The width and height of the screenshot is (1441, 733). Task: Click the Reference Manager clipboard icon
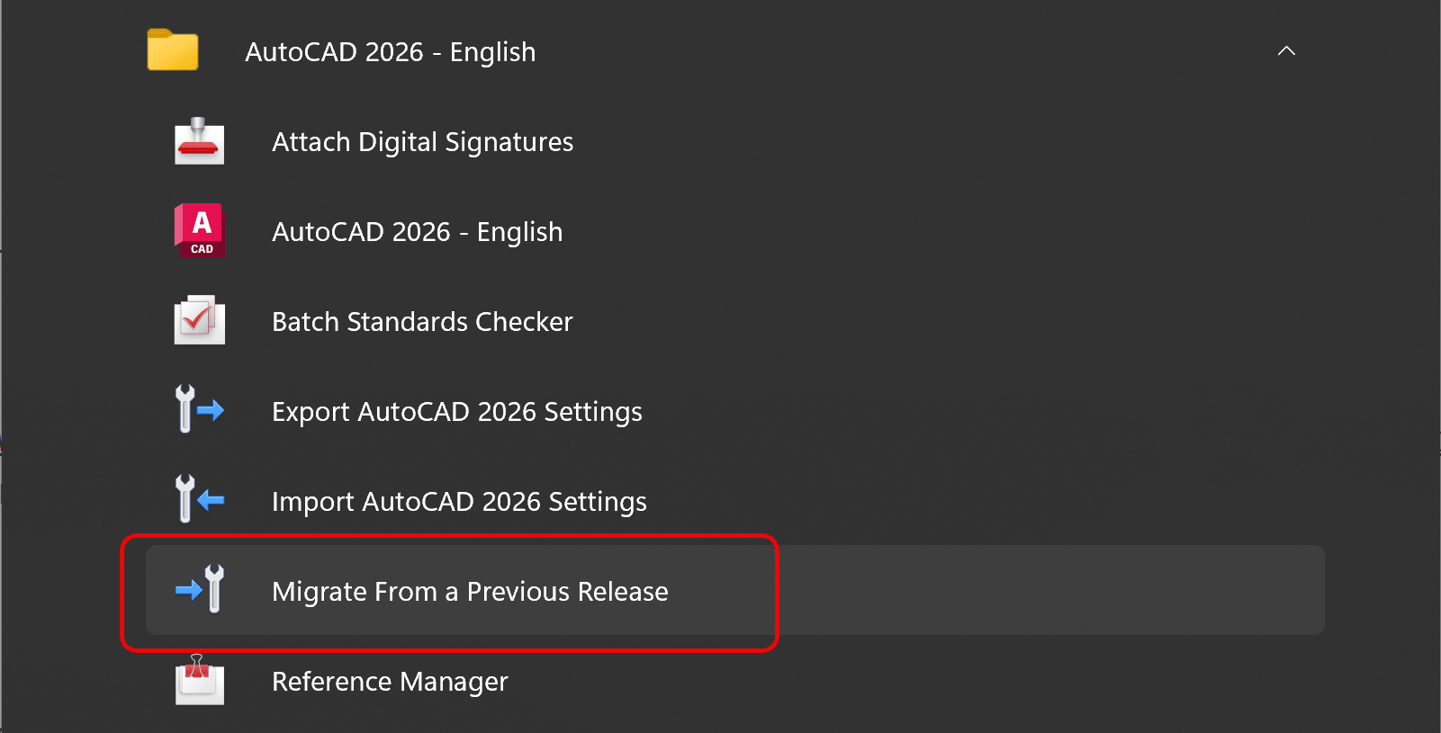click(199, 680)
